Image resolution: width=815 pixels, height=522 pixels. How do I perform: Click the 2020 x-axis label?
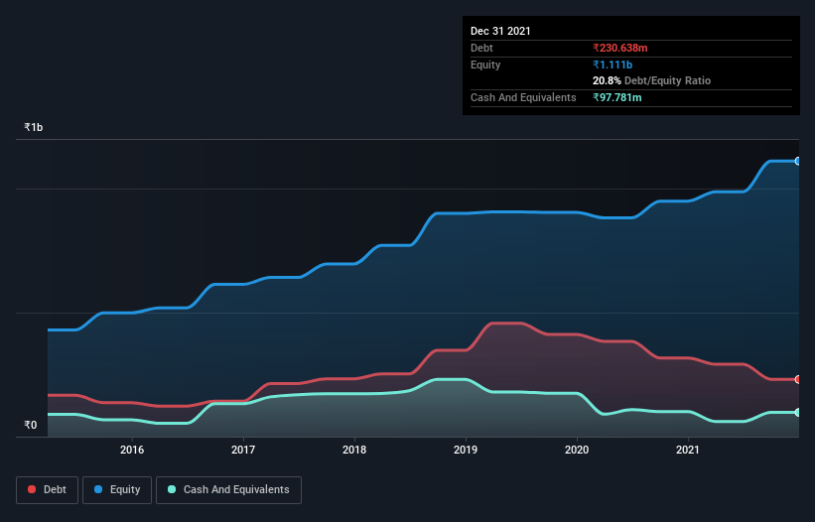point(577,450)
